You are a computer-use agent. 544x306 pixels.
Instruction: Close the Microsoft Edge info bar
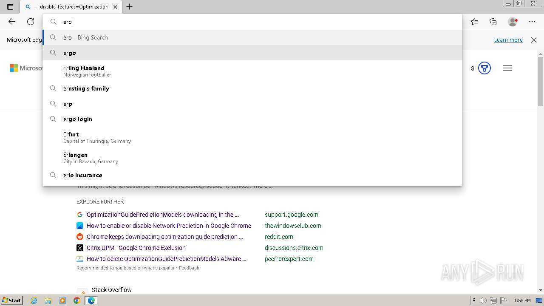(x=534, y=40)
